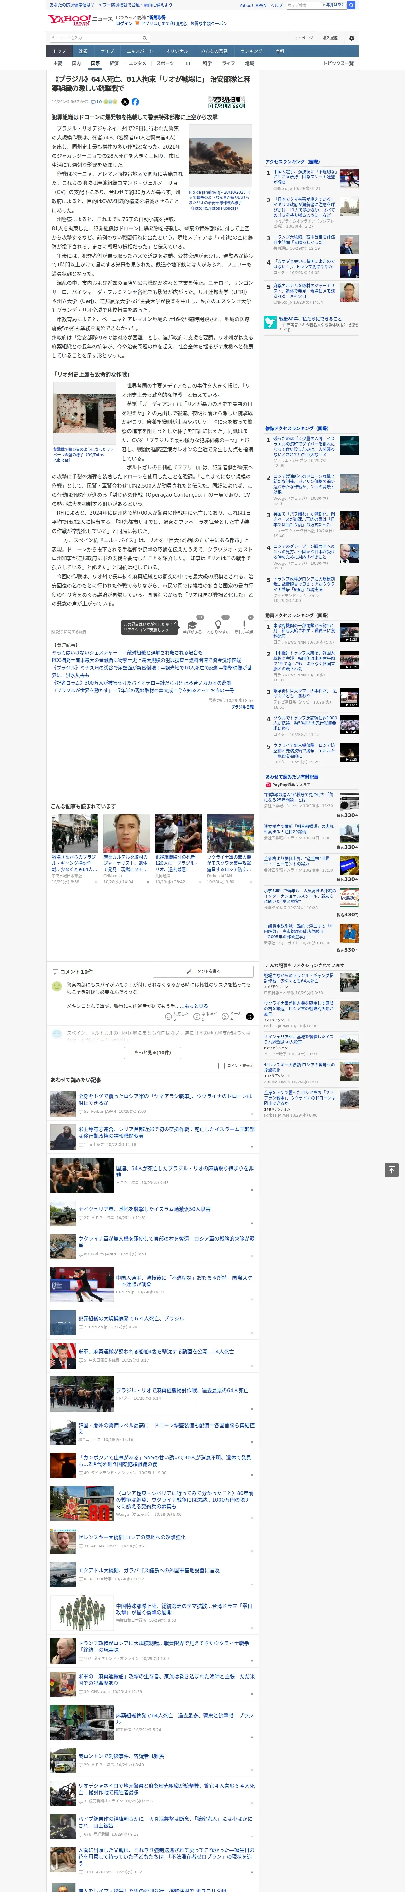Share the article on X from the header
This screenshot has height=1892, width=405.
pyautogui.click(x=125, y=102)
